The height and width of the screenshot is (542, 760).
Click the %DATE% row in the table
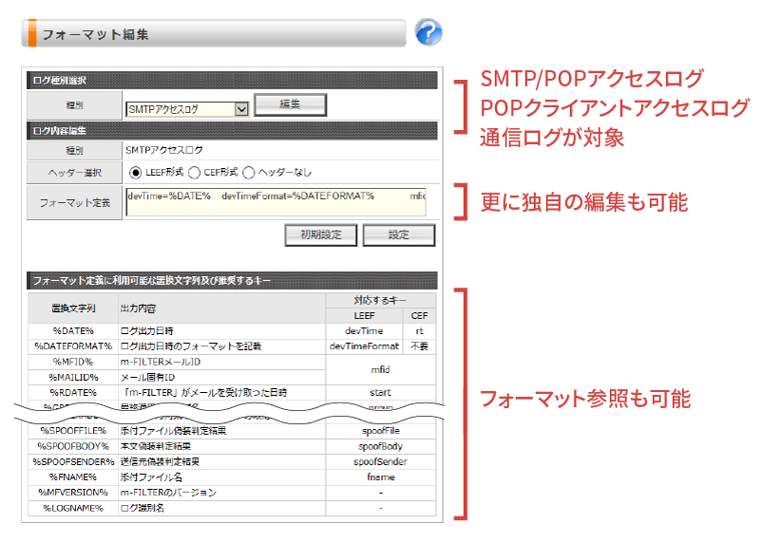72,330
